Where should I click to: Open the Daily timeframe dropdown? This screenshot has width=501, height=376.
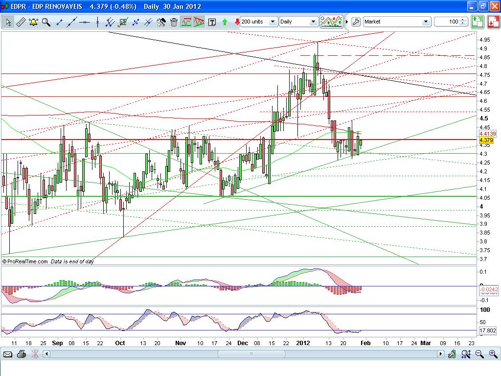click(x=299, y=22)
